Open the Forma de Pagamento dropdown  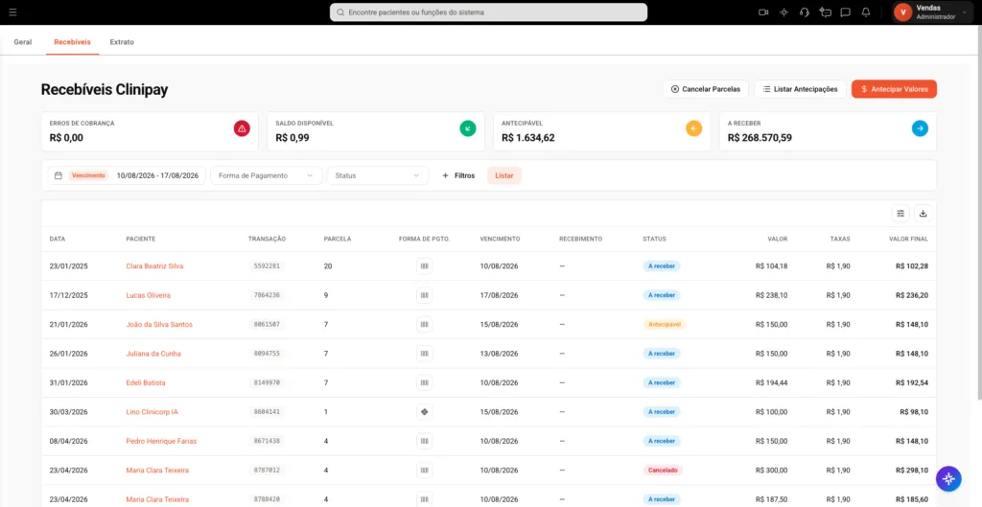click(267, 176)
